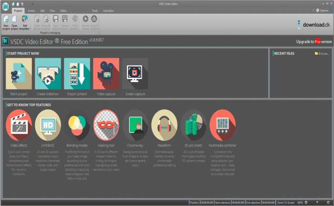Click the Upgrade to Pro version link
334x206 pixels.
(314, 41)
